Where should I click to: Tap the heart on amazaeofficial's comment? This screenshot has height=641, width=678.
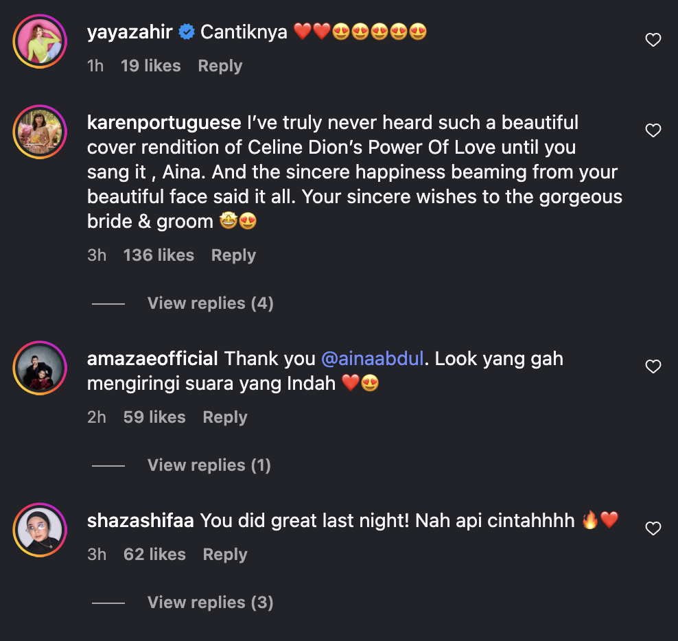pos(653,366)
